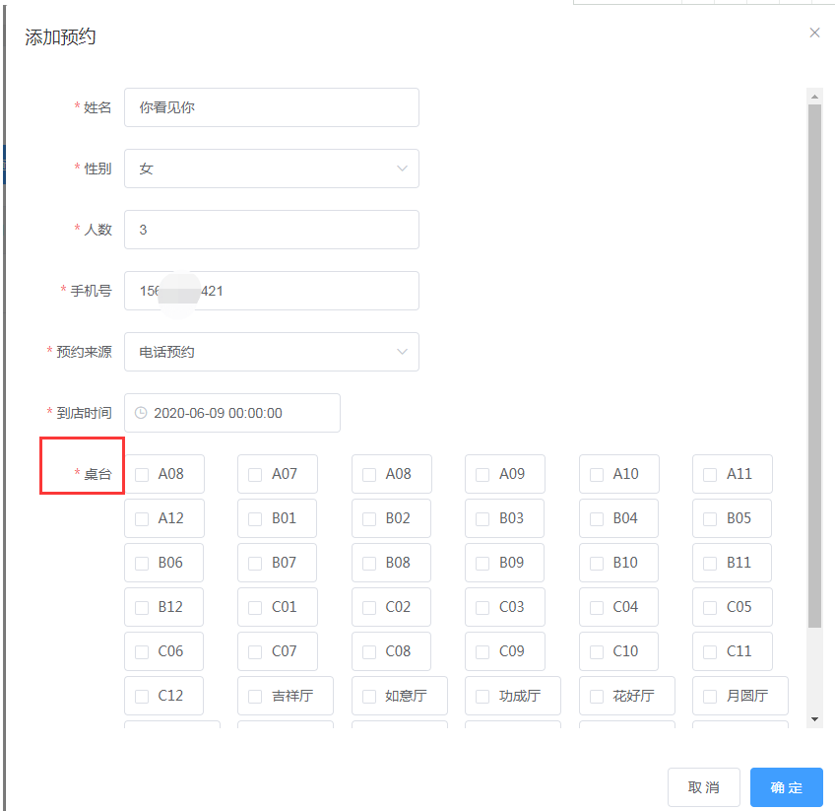835x811 pixels.
Task: Click the scrollbar up arrow
Action: [x=814, y=97]
